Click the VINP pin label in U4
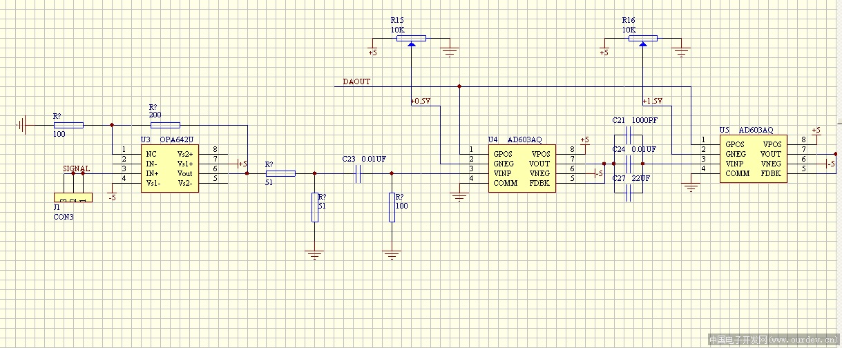Image resolution: width=842 pixels, height=348 pixels. (x=503, y=173)
